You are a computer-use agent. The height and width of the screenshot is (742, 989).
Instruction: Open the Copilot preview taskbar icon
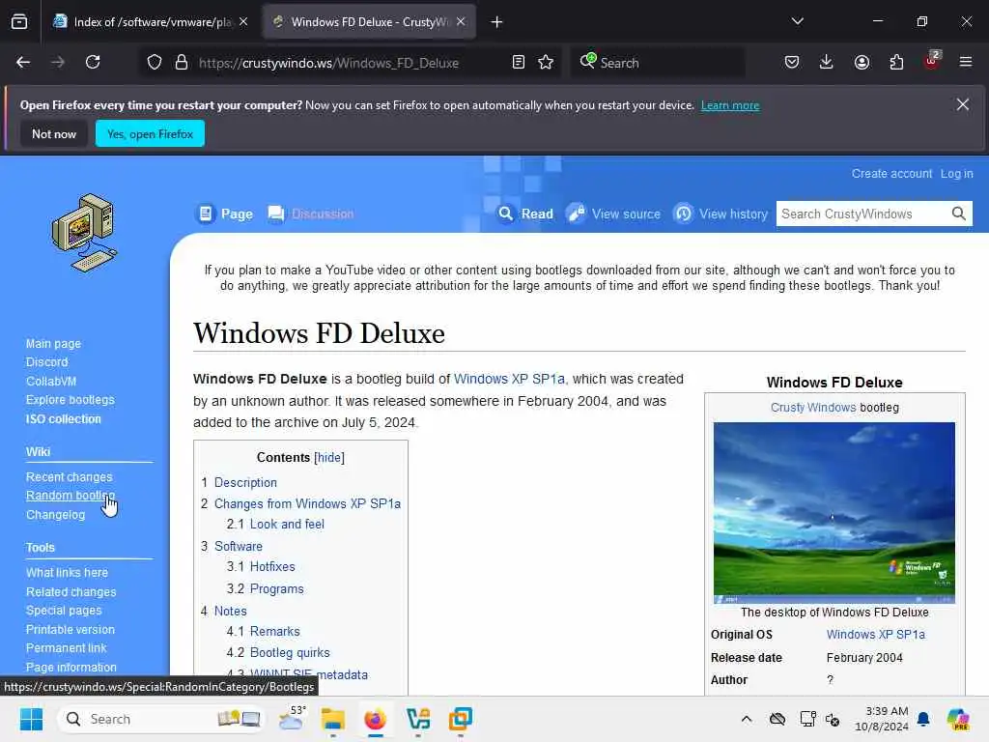[x=958, y=719]
